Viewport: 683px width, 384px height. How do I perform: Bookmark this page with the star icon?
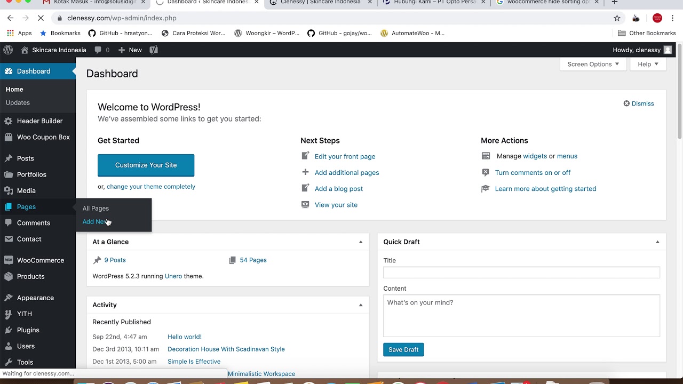[617, 18]
